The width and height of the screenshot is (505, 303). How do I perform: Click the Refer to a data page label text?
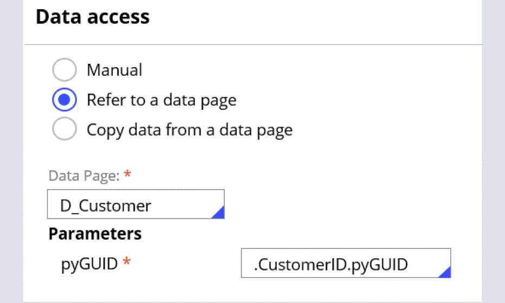[x=161, y=100]
